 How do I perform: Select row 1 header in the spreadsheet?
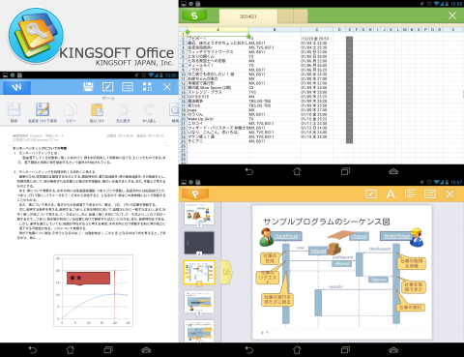[183, 34]
